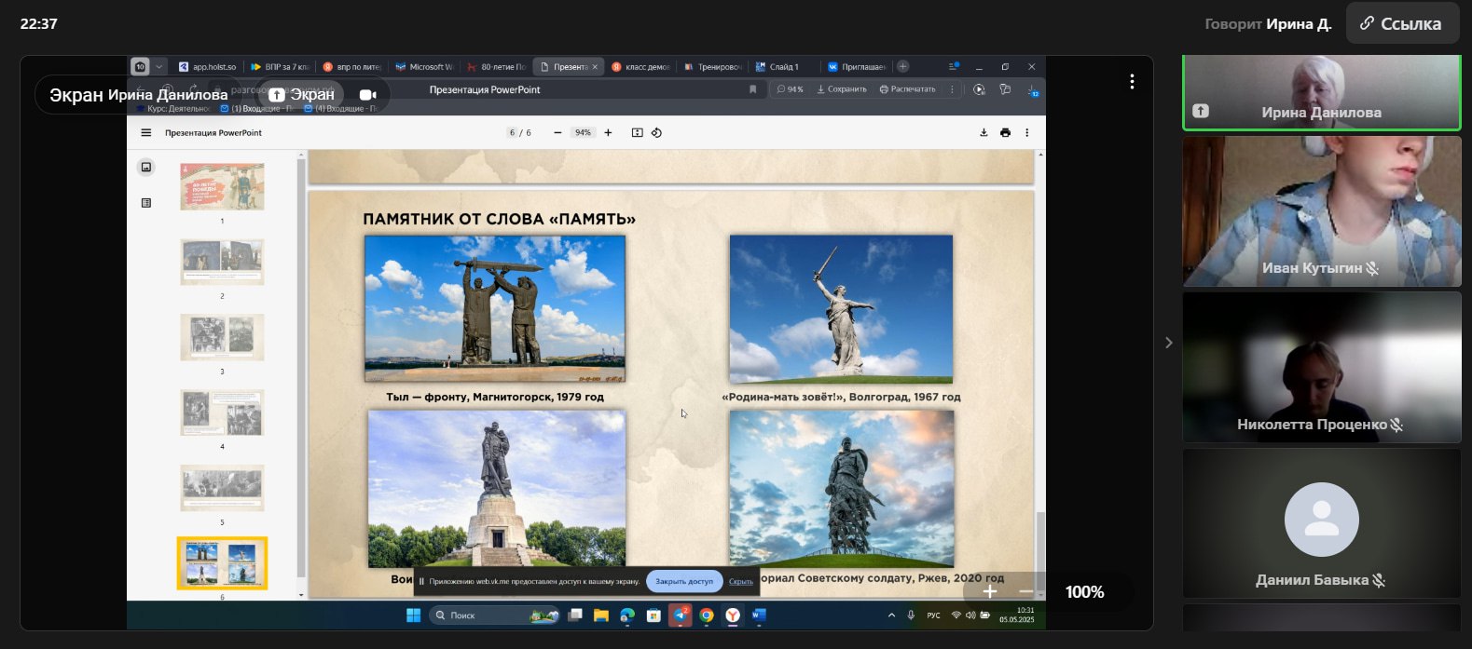Open the call's three-dot options menu
Image resolution: width=1472 pixels, height=649 pixels.
pyautogui.click(x=1132, y=82)
